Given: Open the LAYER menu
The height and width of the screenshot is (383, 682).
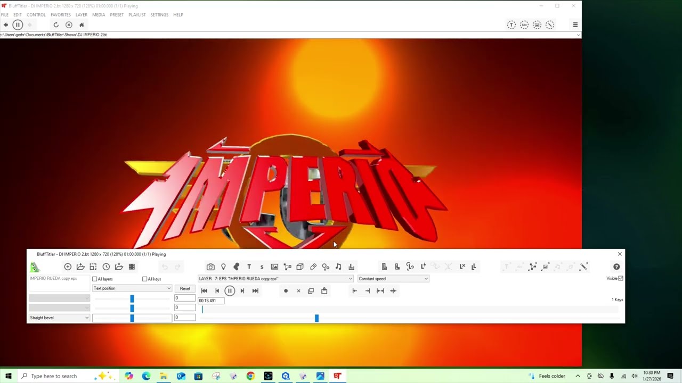Looking at the screenshot, I should 82,15.
